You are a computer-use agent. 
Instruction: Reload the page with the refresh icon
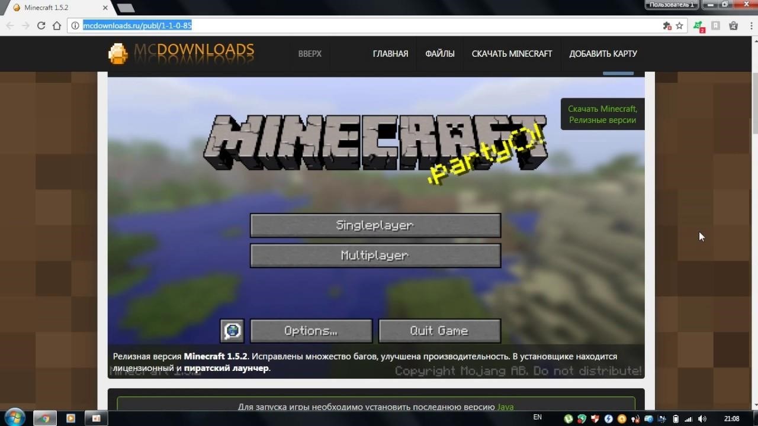pyautogui.click(x=41, y=25)
